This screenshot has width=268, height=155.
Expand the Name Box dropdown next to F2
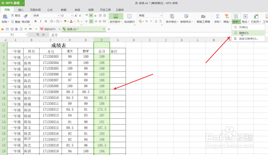(x=26, y=35)
